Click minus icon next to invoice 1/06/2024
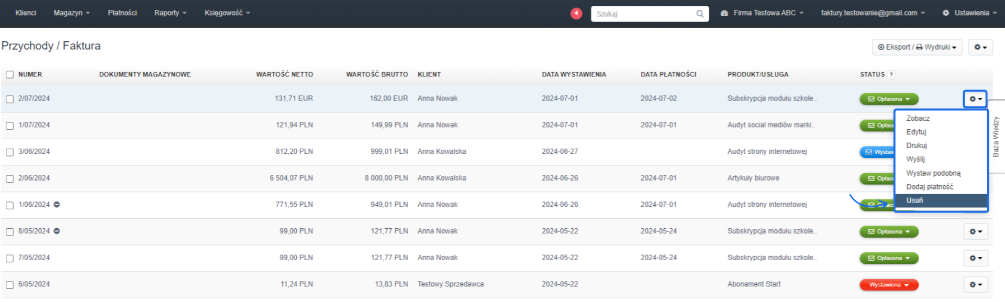 pyautogui.click(x=57, y=205)
